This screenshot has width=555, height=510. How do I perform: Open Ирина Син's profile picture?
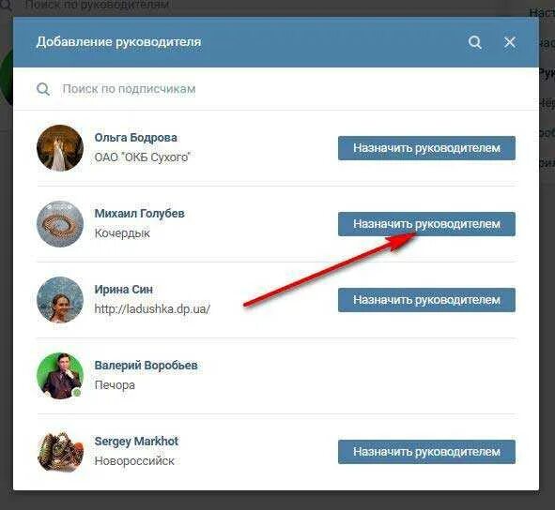pyautogui.click(x=60, y=300)
